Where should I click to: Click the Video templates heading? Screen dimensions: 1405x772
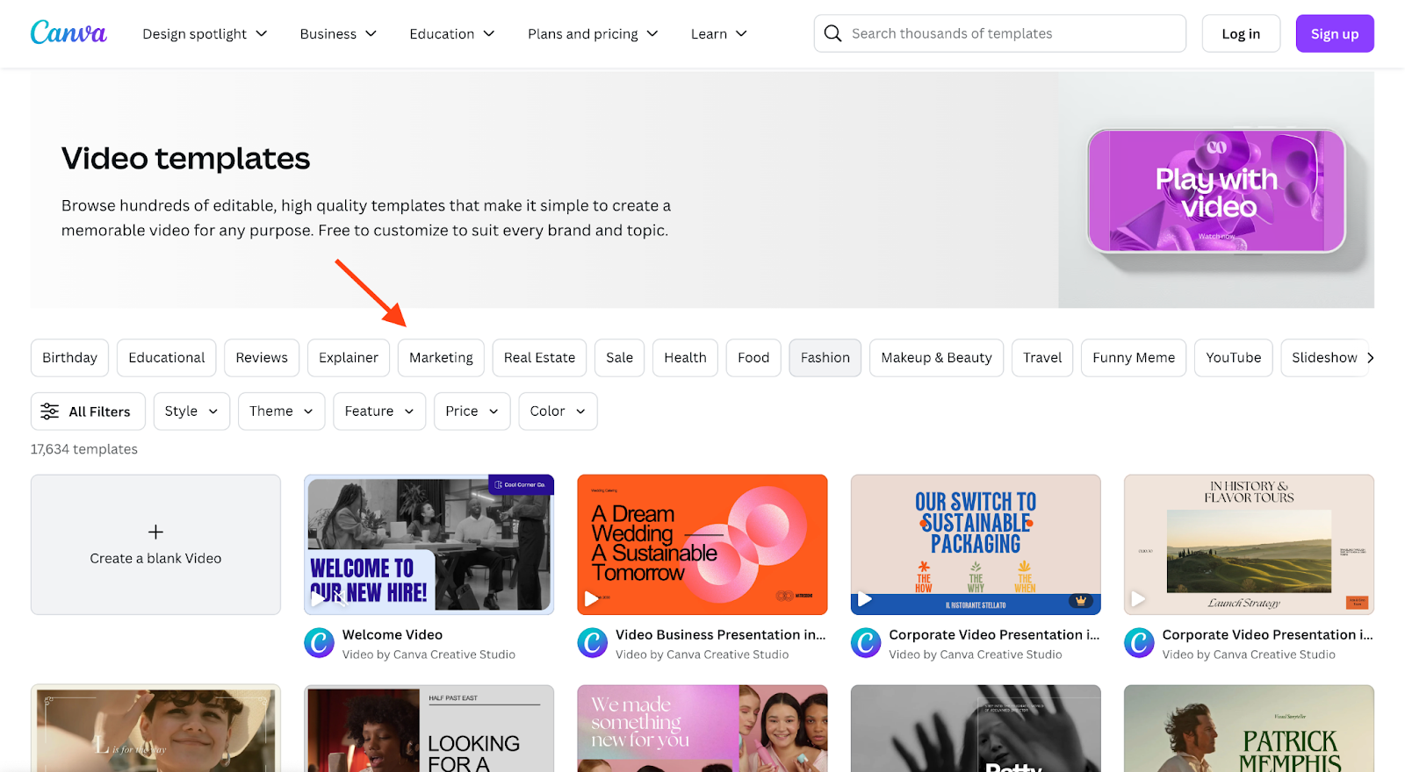pyautogui.click(x=185, y=159)
